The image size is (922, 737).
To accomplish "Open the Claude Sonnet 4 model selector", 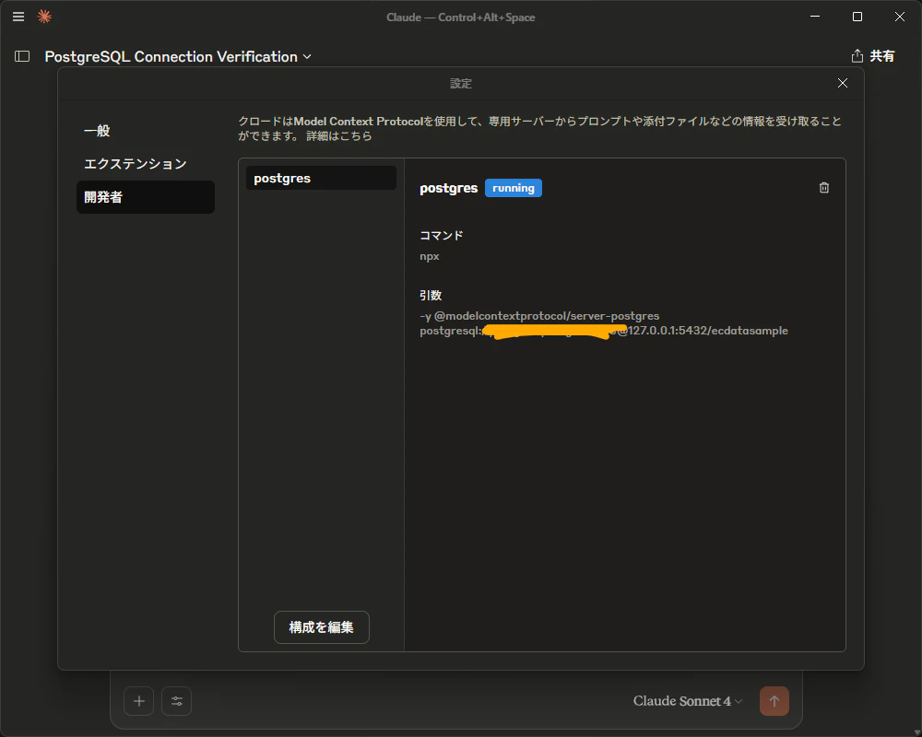I will coord(688,700).
